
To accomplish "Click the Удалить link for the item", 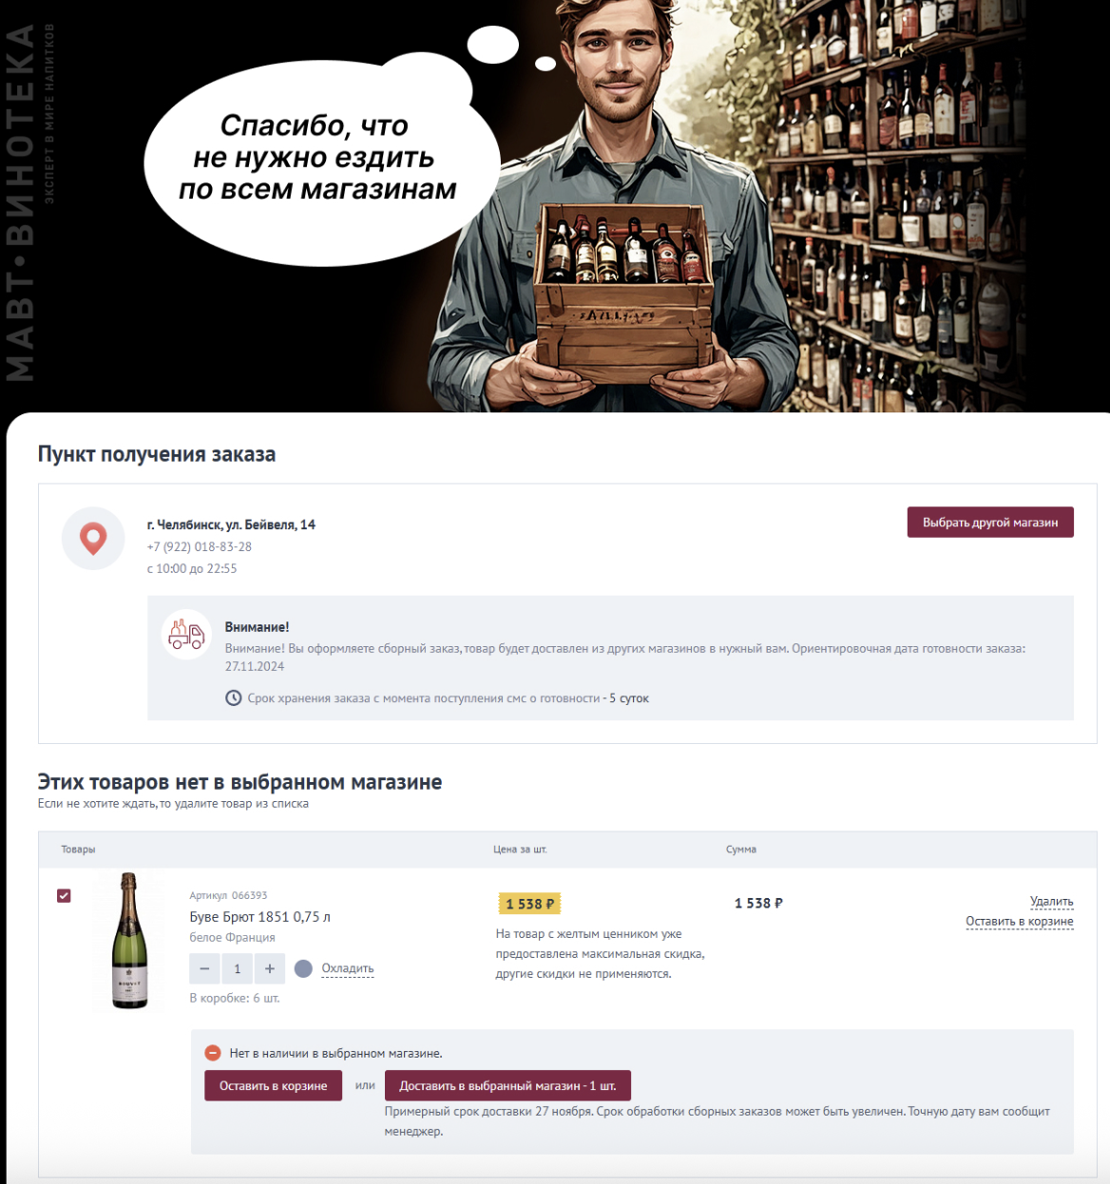I will [x=1051, y=901].
